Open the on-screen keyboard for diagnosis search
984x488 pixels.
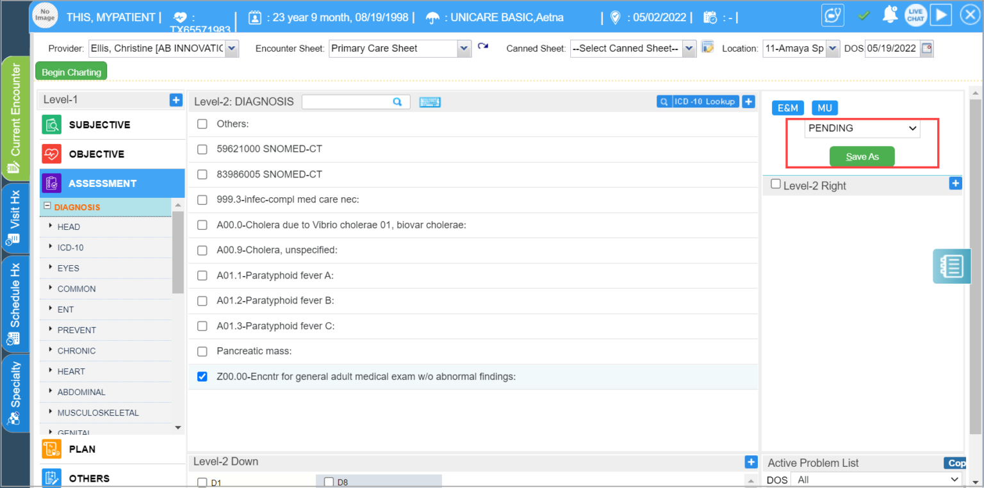429,102
